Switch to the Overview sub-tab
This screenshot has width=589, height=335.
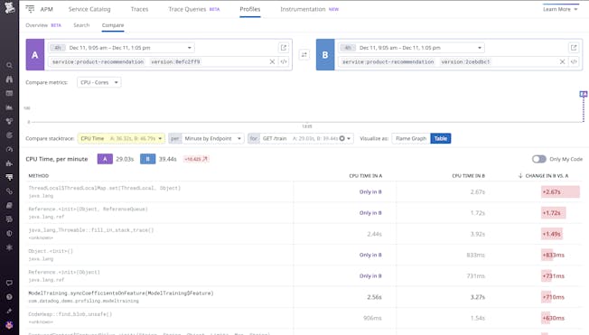coord(43,25)
